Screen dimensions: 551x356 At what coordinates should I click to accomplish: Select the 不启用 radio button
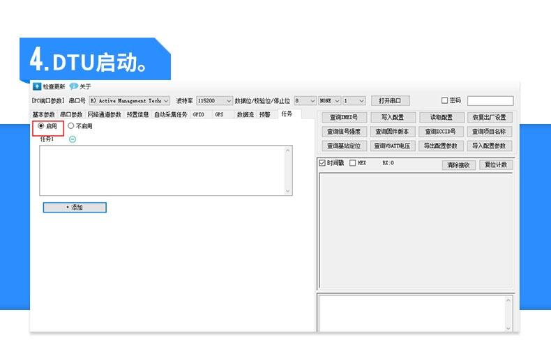click(71, 126)
